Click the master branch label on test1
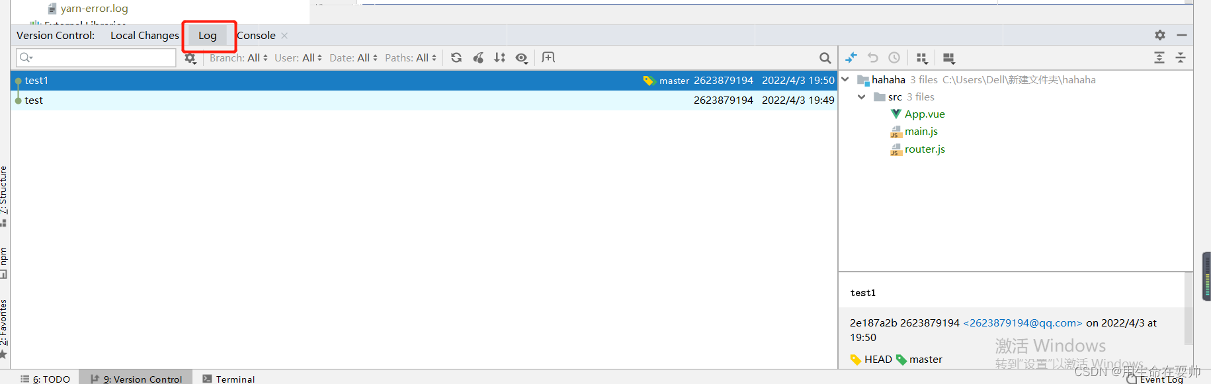Viewport: 1211px width, 384px height. pos(667,81)
